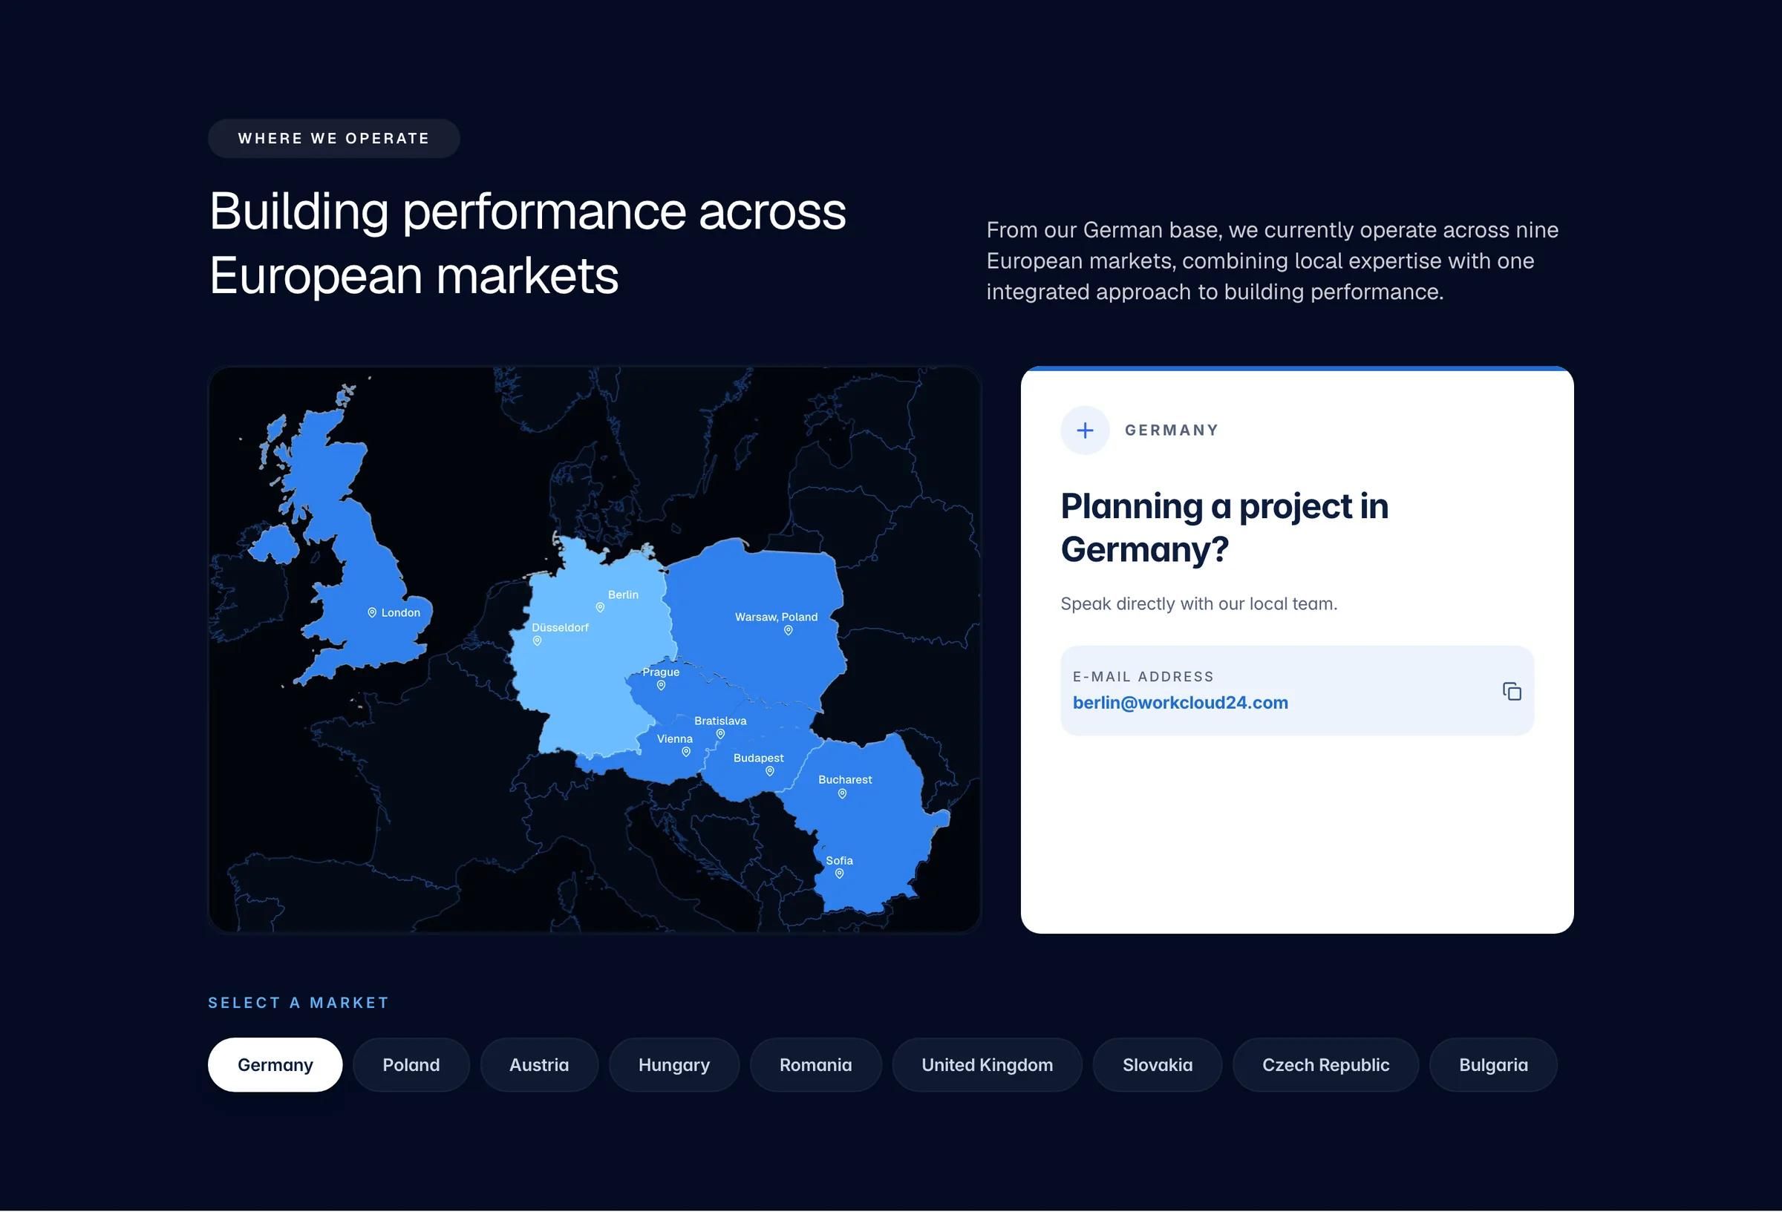Click the 'From our German base' paragraph
This screenshot has width=1782, height=1212.
(x=1272, y=261)
